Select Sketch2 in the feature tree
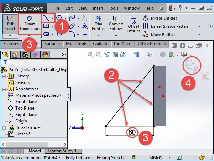 [23, 134]
